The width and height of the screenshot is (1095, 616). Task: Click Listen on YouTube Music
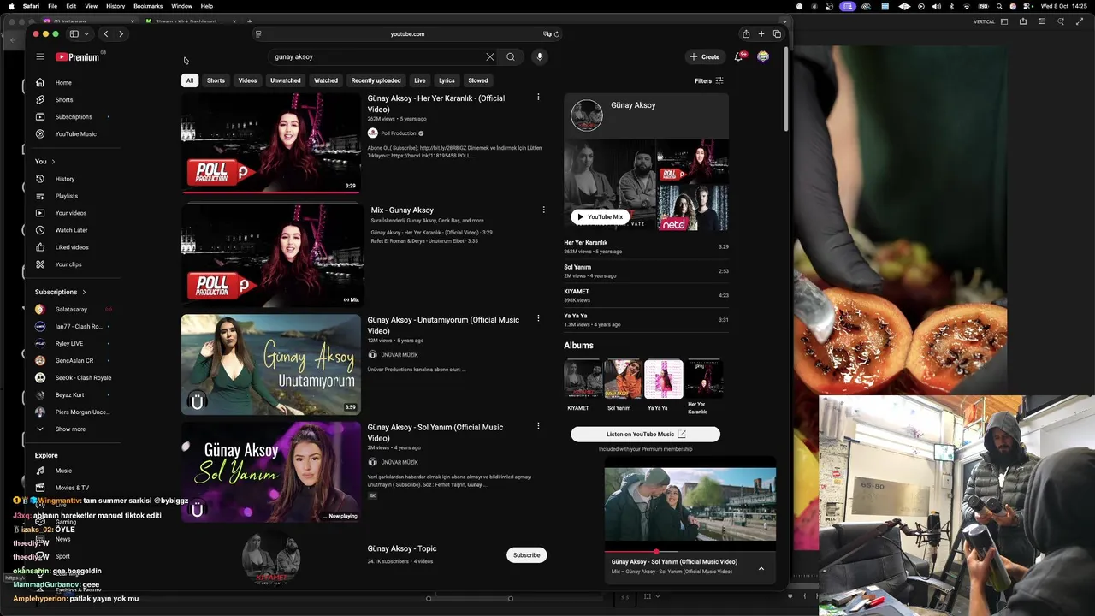646,434
